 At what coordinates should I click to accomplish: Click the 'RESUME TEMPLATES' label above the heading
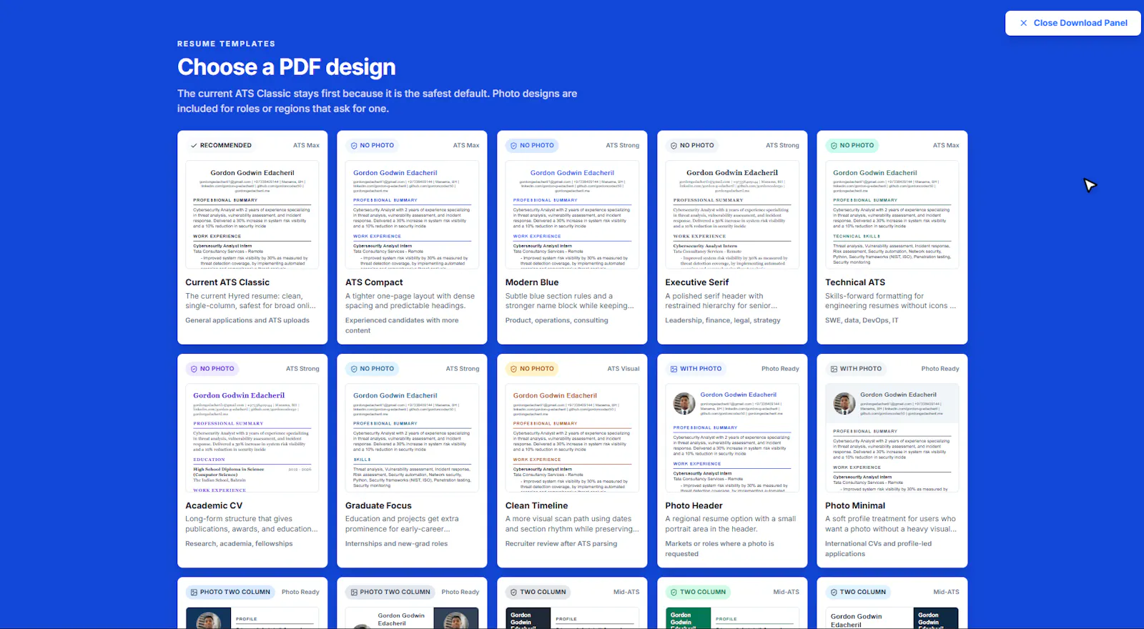coord(226,44)
